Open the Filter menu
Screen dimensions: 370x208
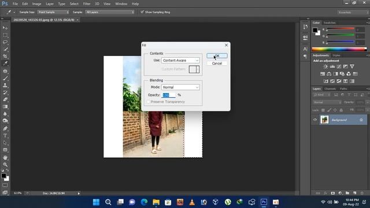click(x=87, y=4)
